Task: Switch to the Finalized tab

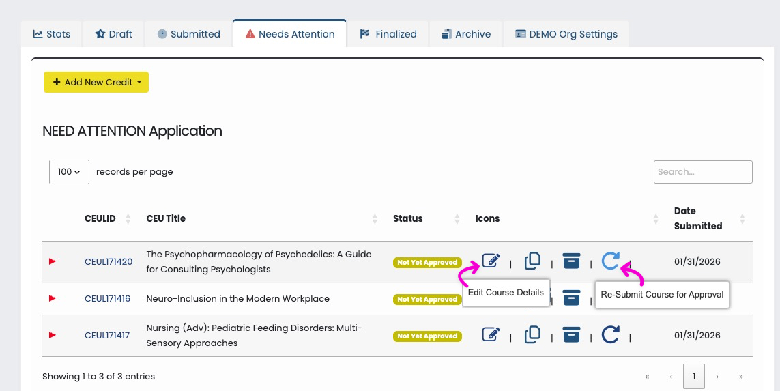Action: pyautogui.click(x=388, y=34)
